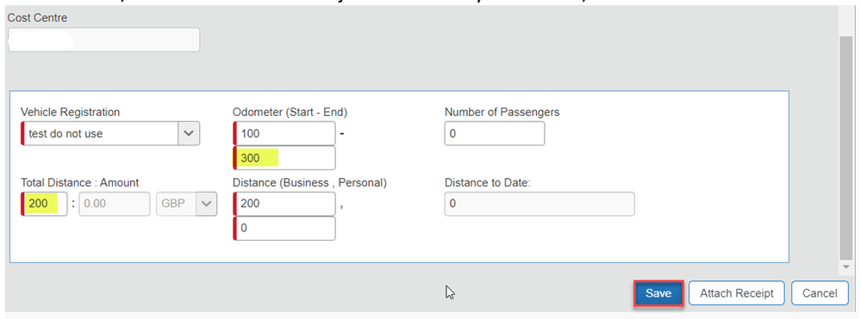Focus the Odometer End field with 300

[284, 158]
